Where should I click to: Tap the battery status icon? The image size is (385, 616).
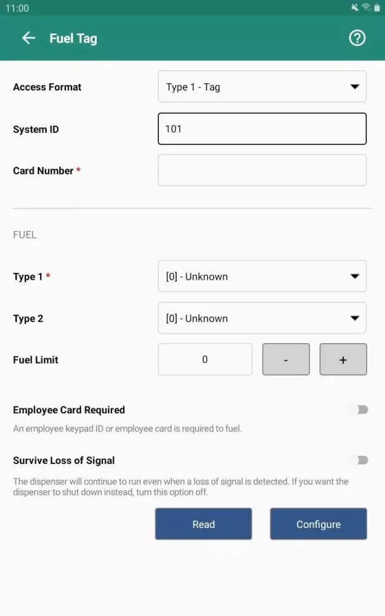pyautogui.click(x=376, y=7)
